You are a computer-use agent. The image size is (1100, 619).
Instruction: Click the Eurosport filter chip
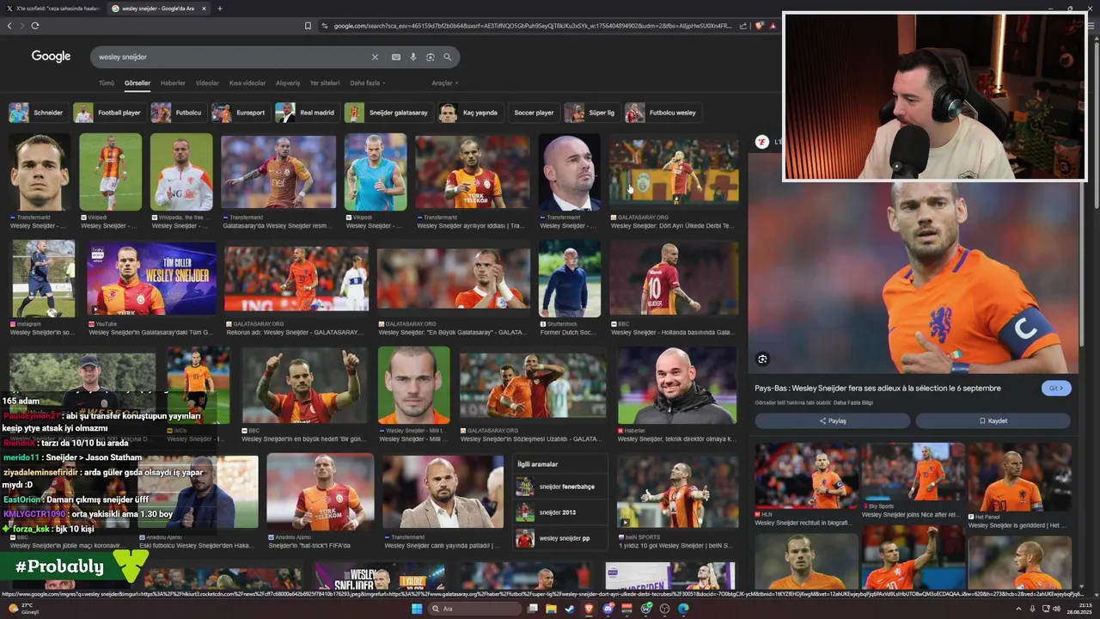[x=241, y=113]
